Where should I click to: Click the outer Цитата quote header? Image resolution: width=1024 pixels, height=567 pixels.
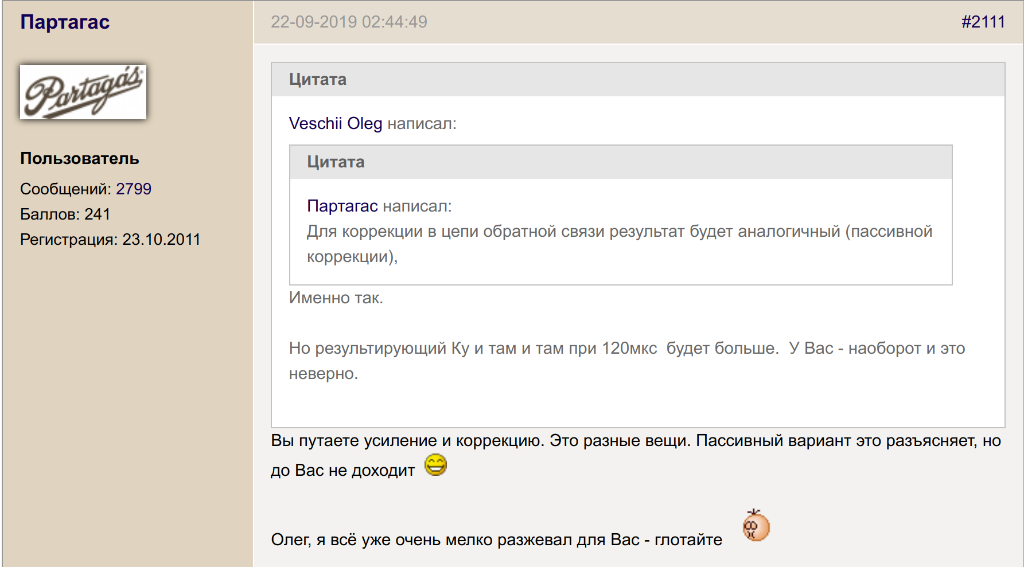[318, 79]
